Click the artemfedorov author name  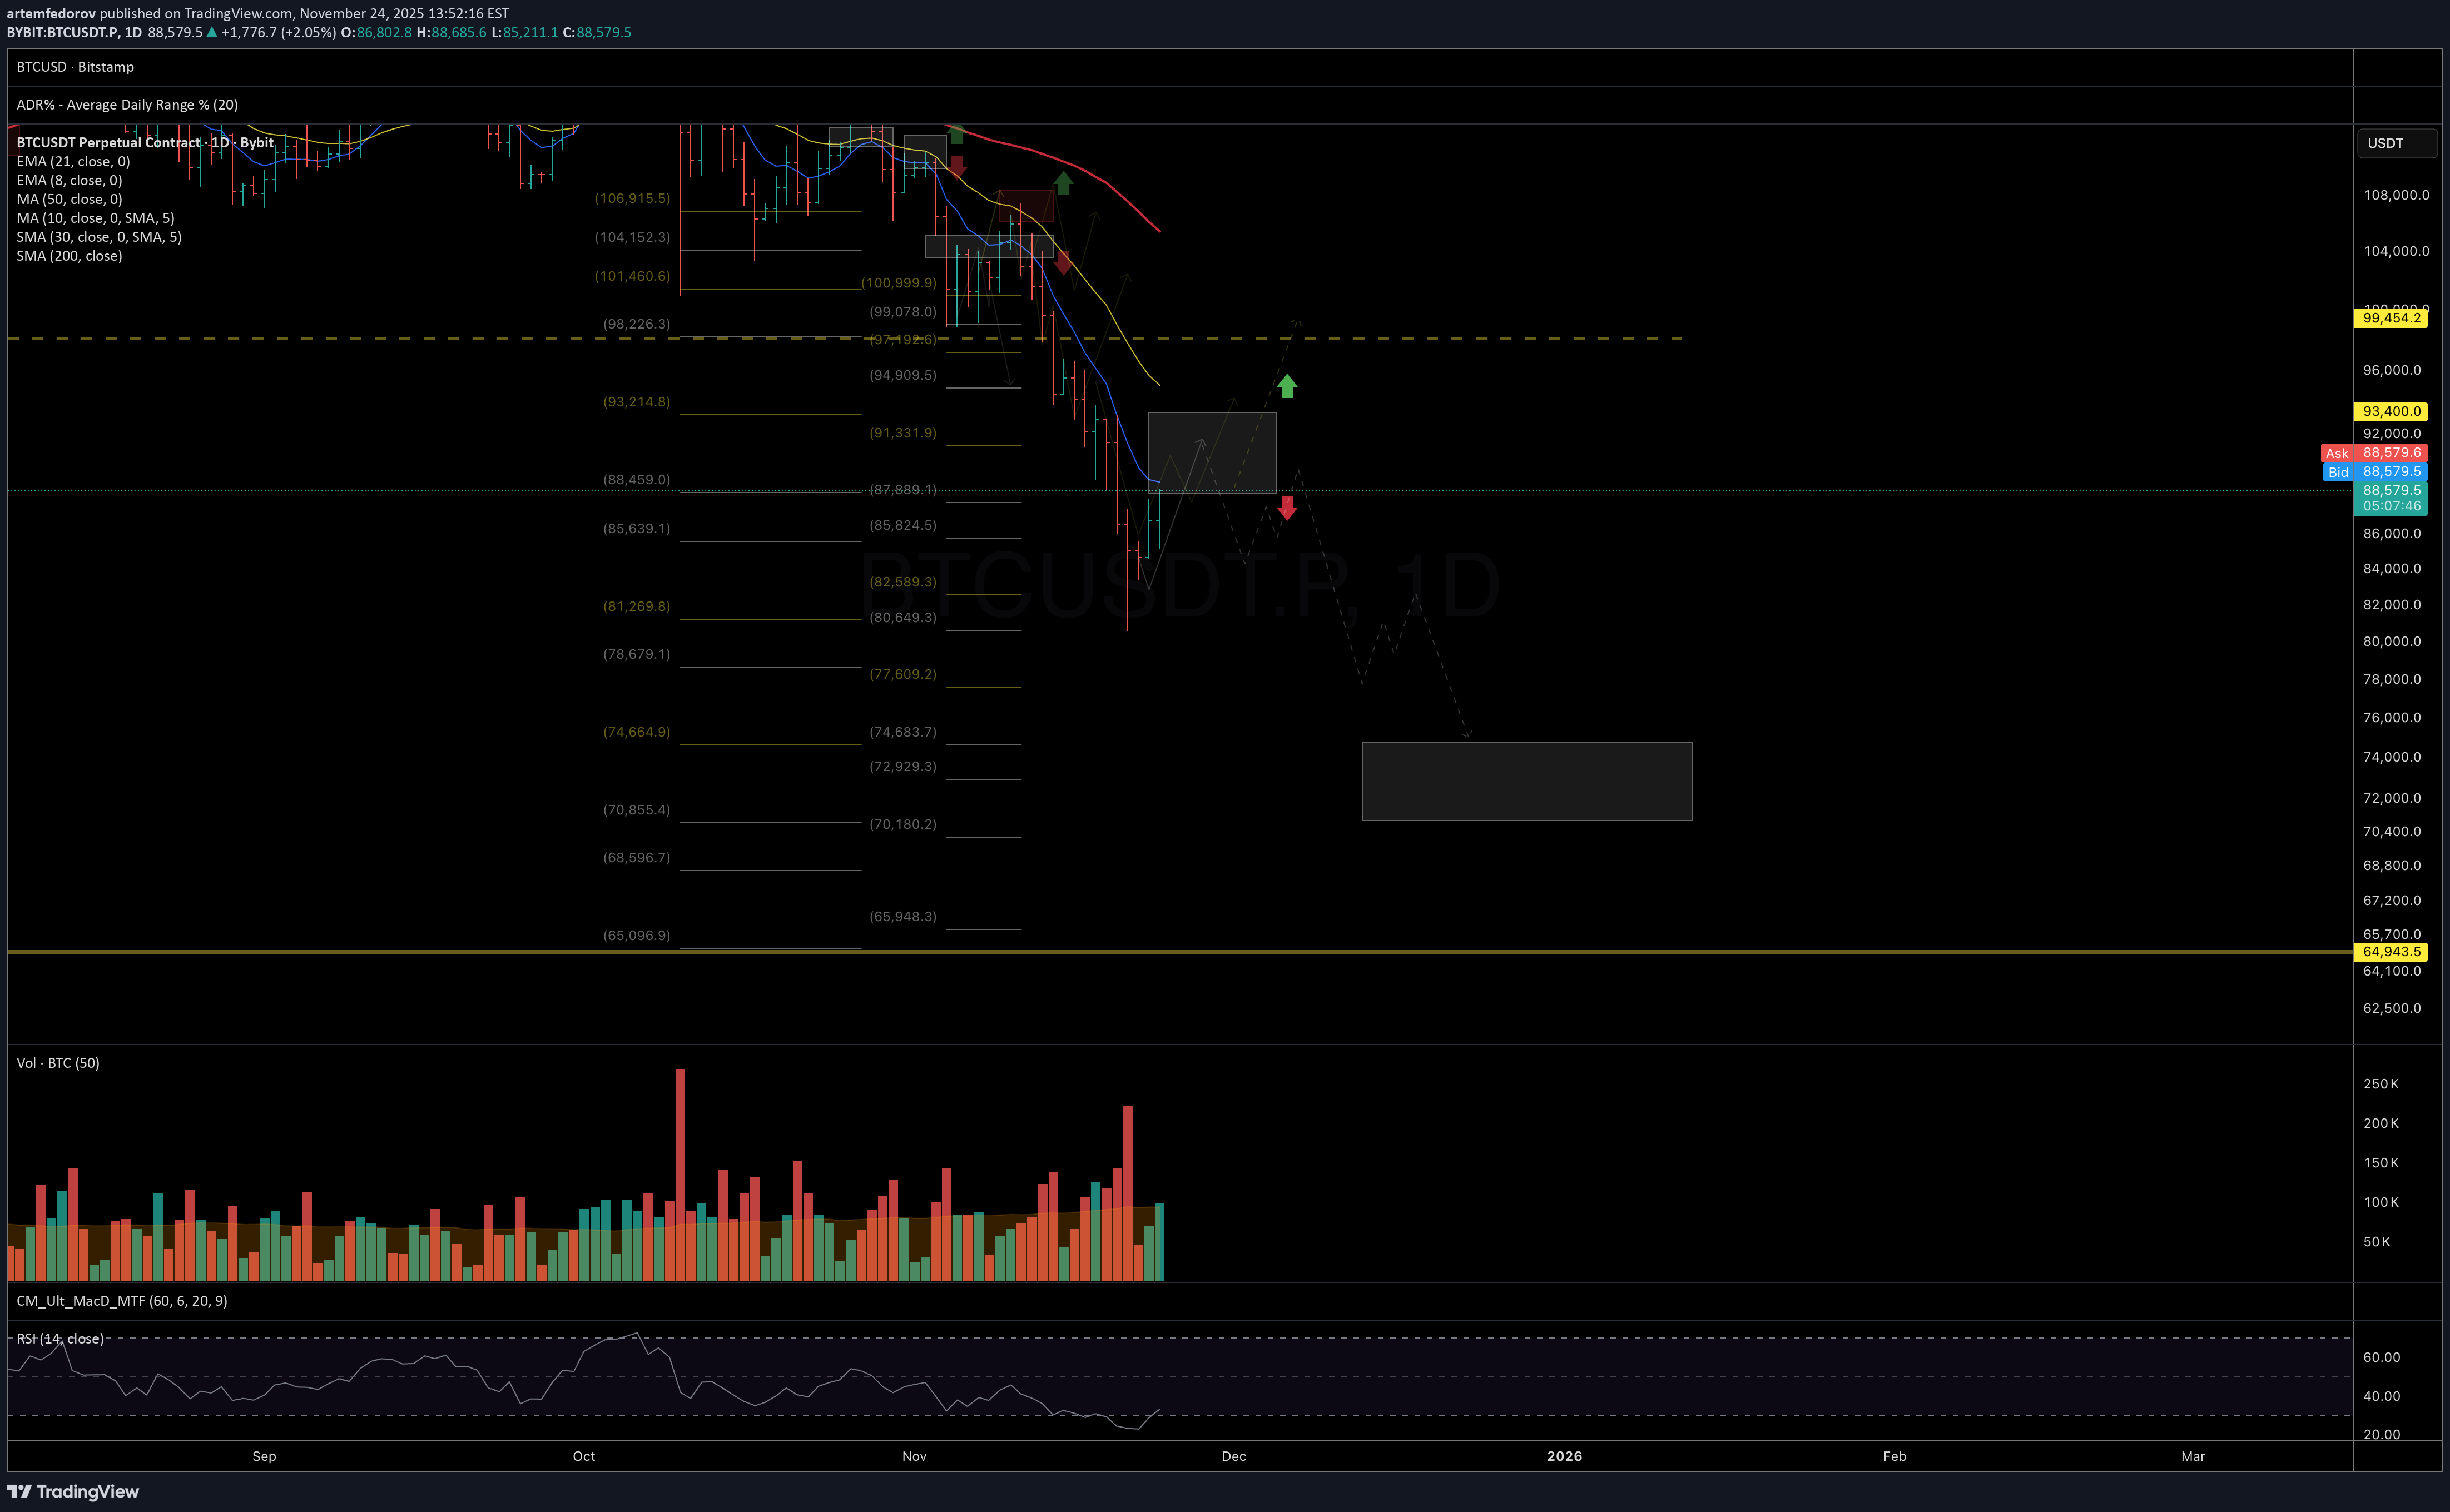click(51, 13)
